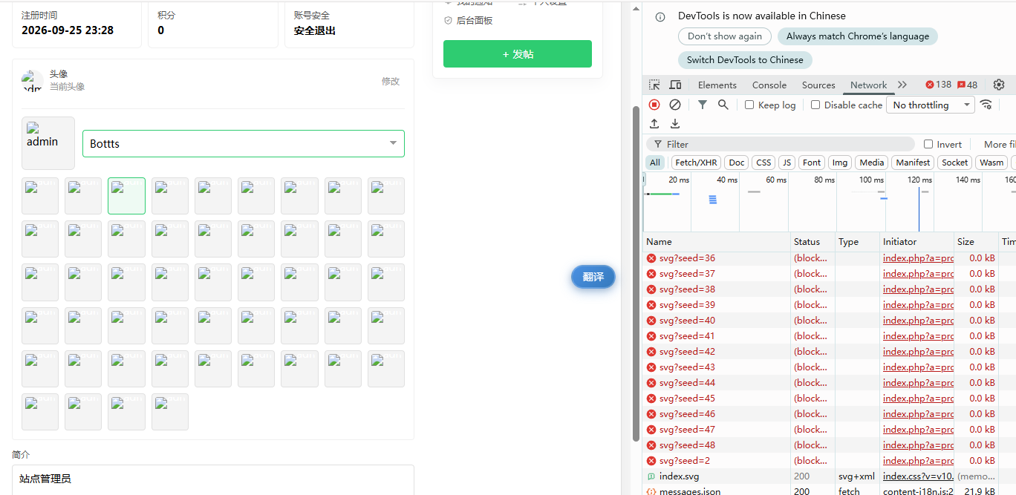
Task: Open network conditions Wi-Fi icon
Action: (x=986, y=105)
